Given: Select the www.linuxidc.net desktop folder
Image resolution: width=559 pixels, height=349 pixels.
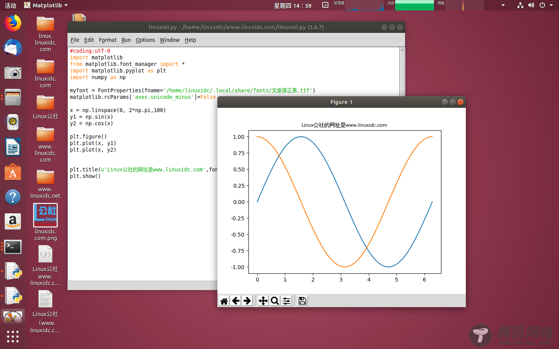Looking at the screenshot, I should click(45, 184).
